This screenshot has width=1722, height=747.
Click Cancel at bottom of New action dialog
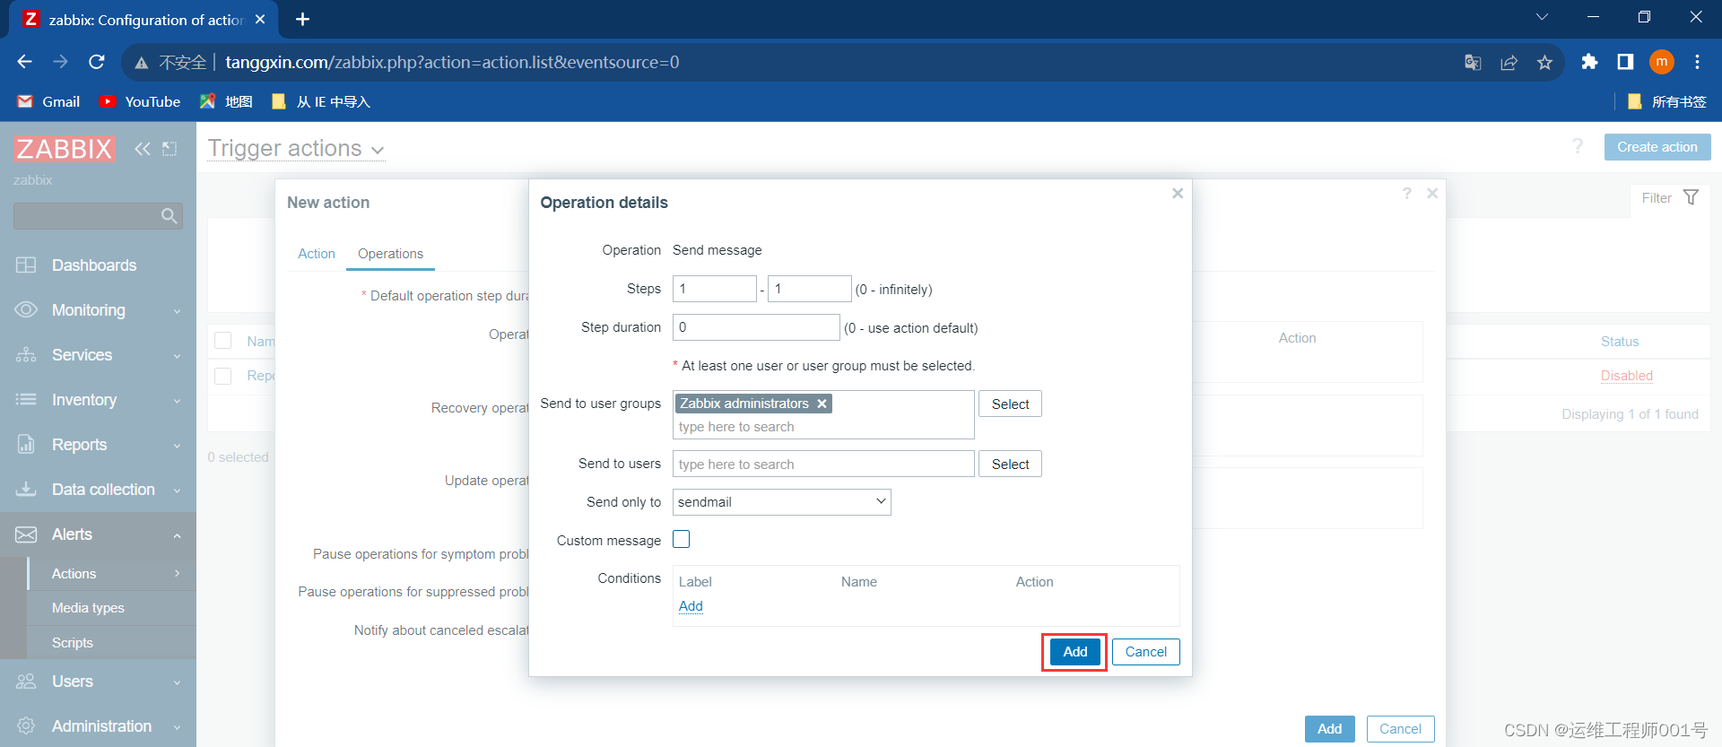[1400, 729]
